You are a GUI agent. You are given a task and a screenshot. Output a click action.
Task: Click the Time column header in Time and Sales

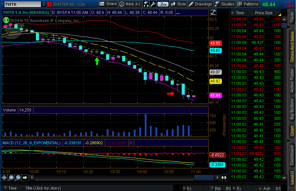(x=240, y=13)
